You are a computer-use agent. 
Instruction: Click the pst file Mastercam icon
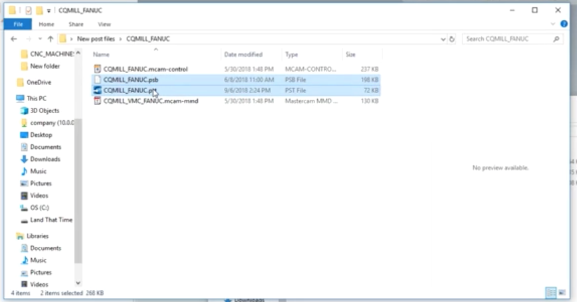tap(97, 90)
